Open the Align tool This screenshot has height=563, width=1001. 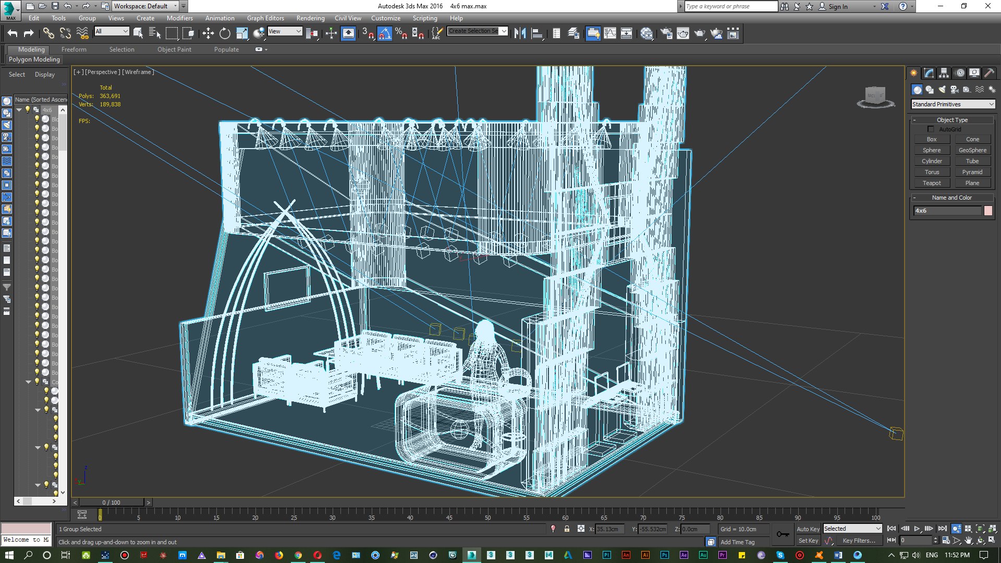(537, 34)
